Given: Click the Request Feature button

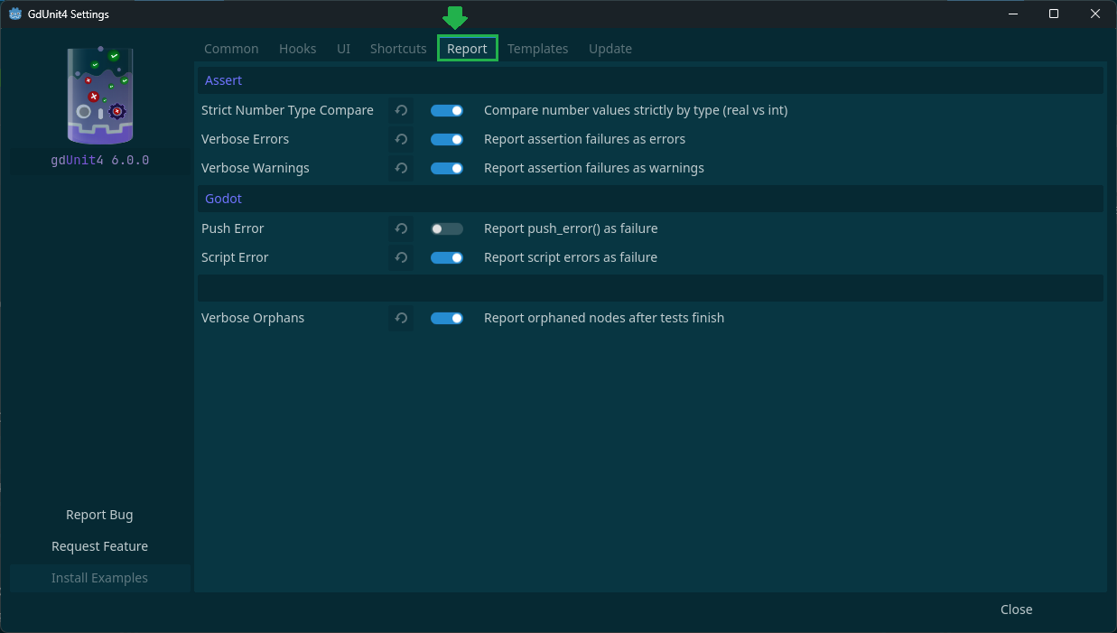Looking at the screenshot, I should pyautogui.click(x=99, y=545).
